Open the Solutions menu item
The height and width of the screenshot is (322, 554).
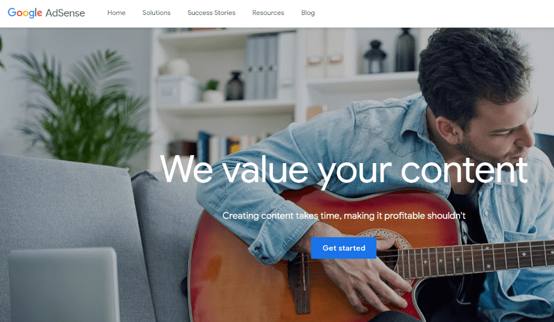click(x=156, y=13)
